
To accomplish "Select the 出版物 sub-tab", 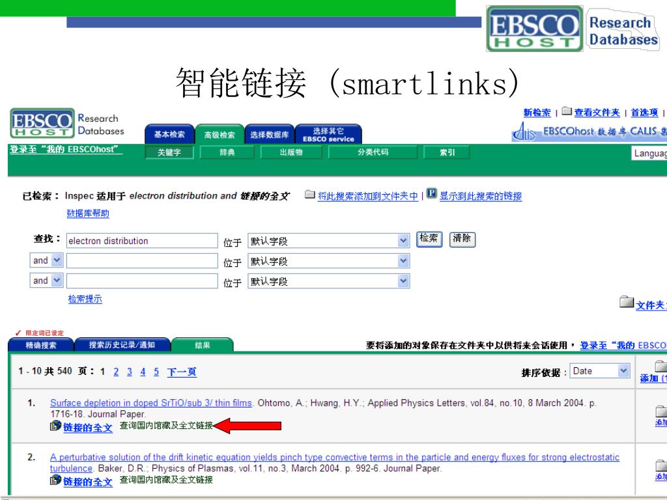I will pyautogui.click(x=291, y=152).
